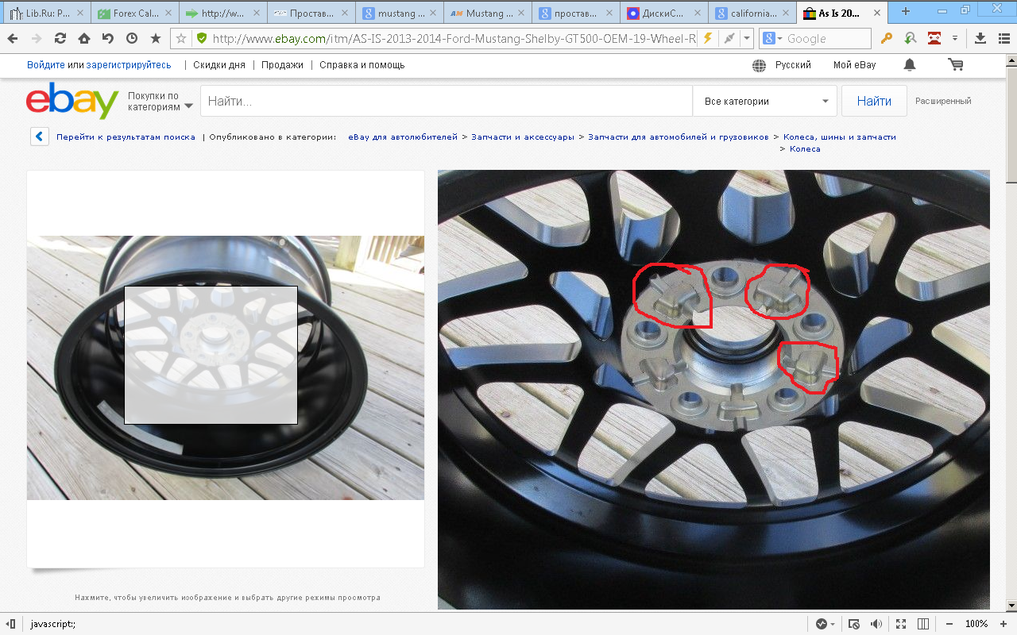Click the undo closed tab arrow icon
1017x635 pixels.
[x=107, y=38]
